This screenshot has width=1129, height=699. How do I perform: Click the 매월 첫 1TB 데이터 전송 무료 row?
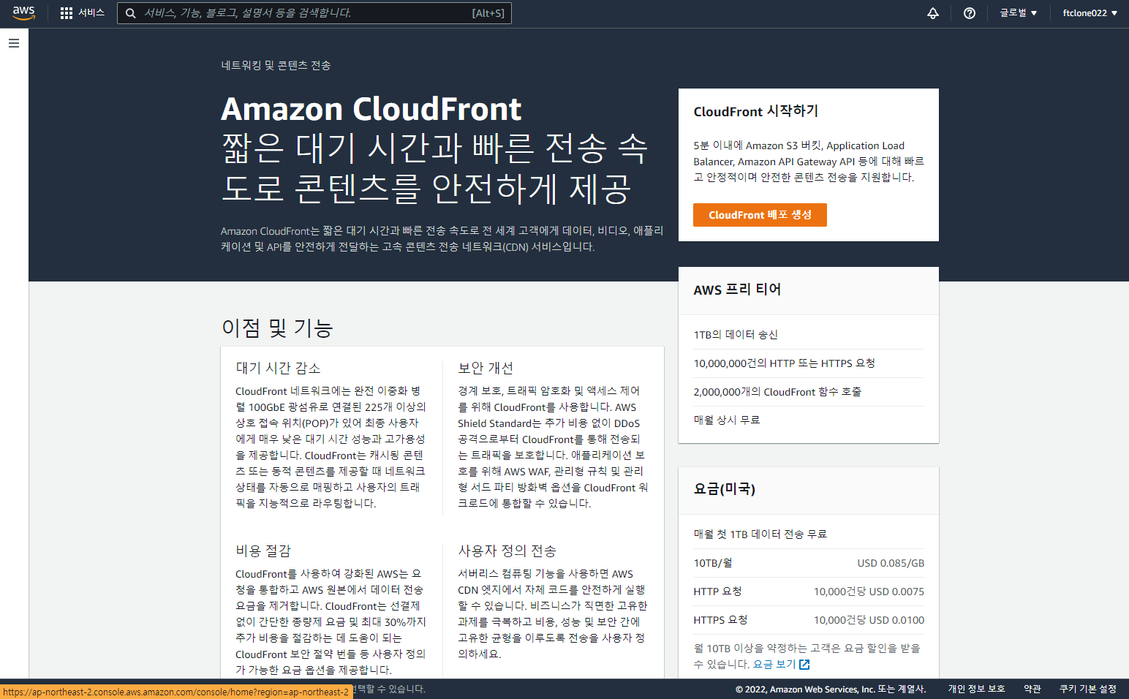point(809,534)
